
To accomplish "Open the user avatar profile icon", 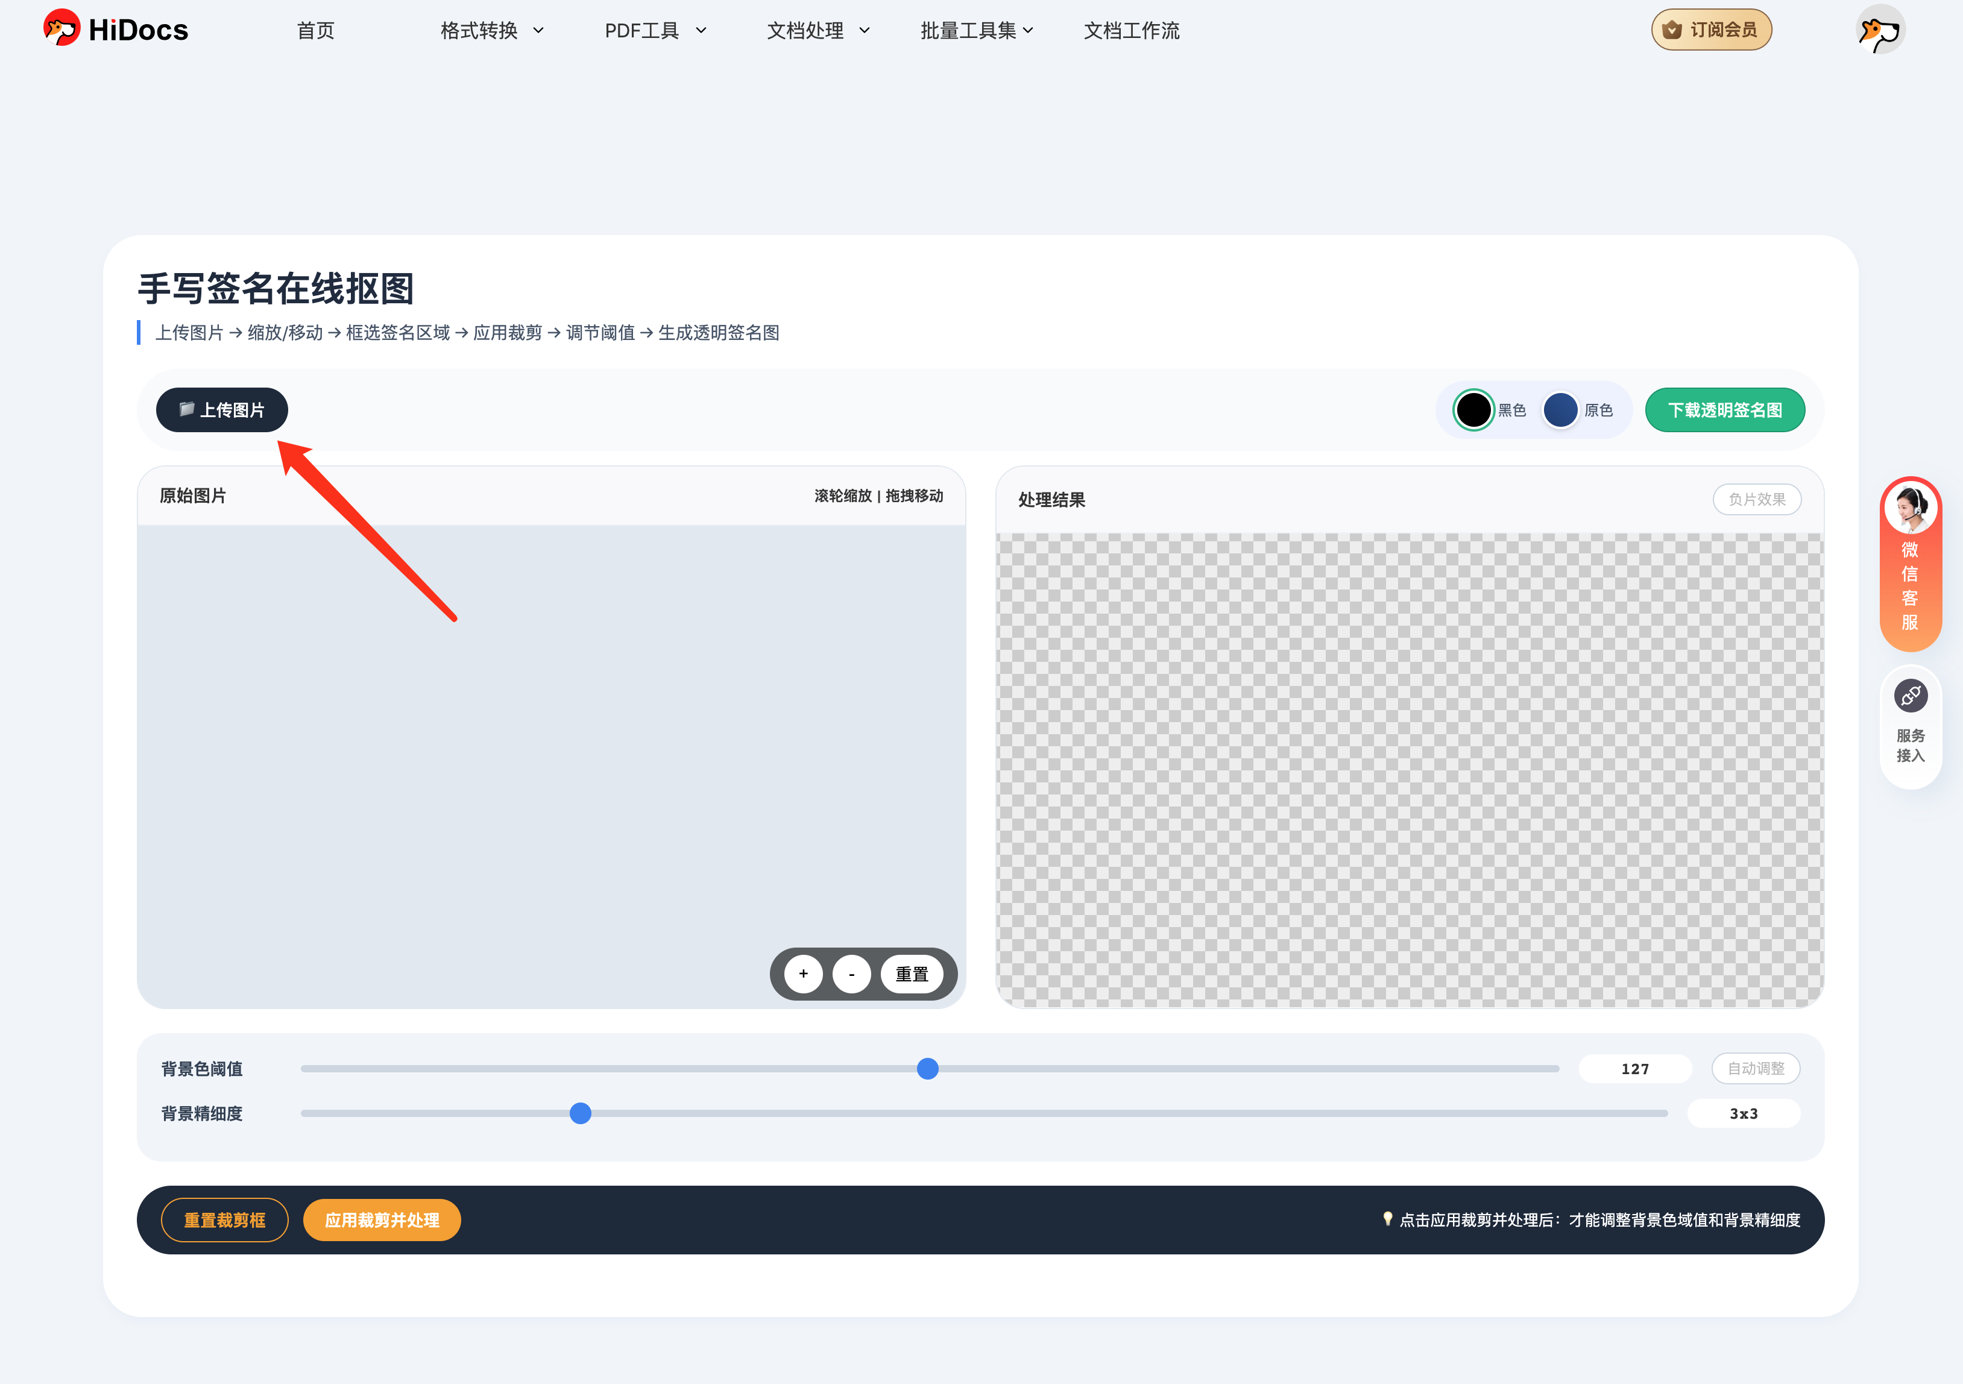I will [x=1880, y=30].
